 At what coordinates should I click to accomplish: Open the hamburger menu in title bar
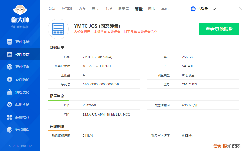[223, 9]
